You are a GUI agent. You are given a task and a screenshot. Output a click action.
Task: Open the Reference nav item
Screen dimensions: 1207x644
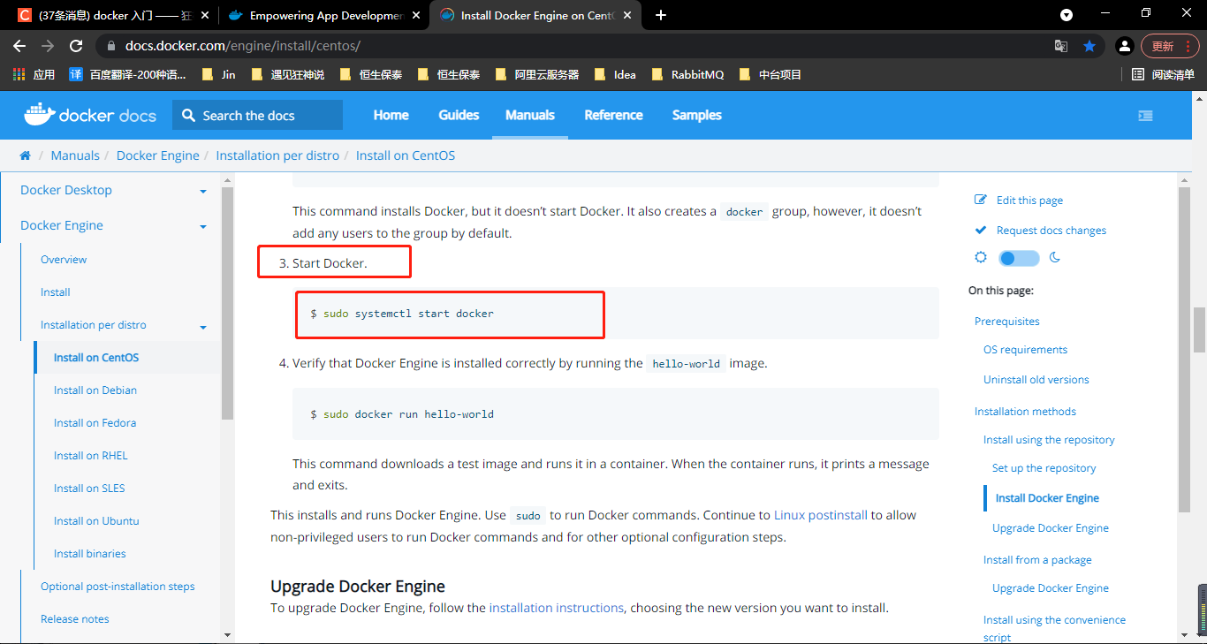coord(613,115)
